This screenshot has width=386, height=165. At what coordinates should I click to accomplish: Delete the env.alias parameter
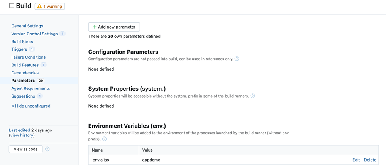tap(370, 160)
